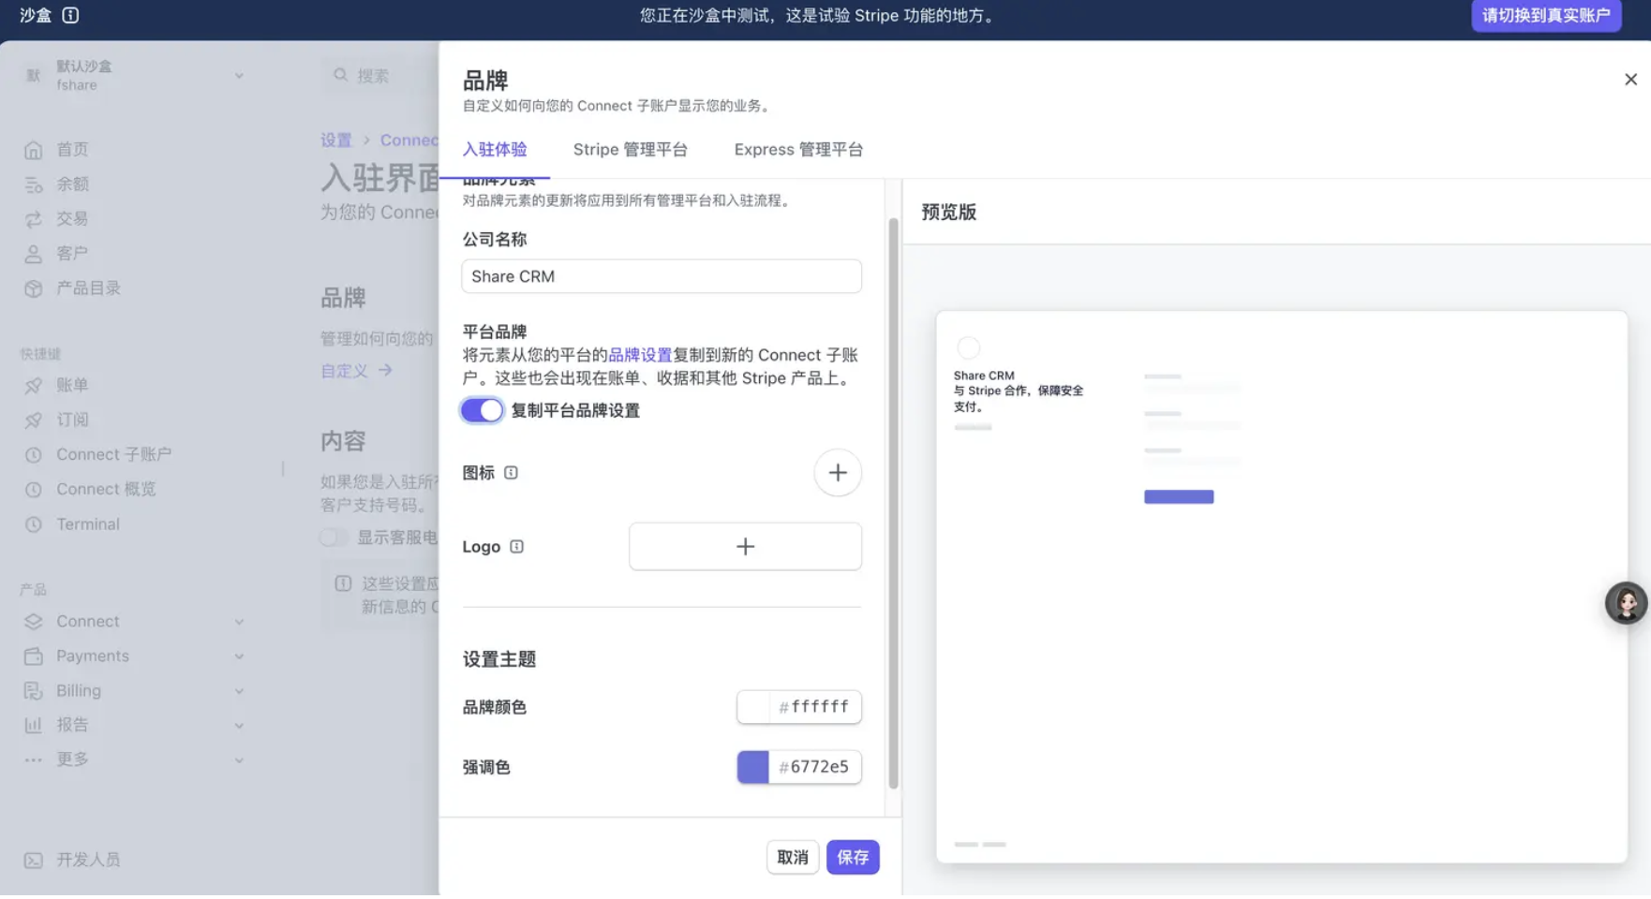Viewport: 1651px width, 899px height.
Task: Switch to the Express 管理平台 tab
Action: click(x=798, y=150)
